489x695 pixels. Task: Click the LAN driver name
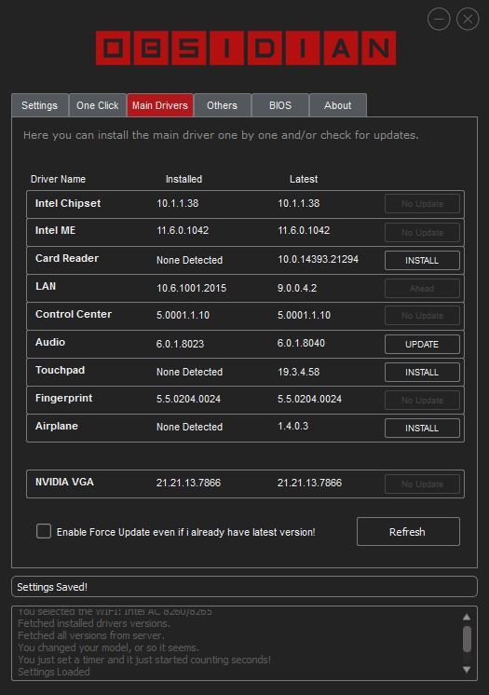46,286
